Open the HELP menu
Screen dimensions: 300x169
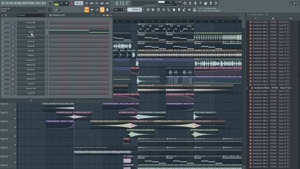44,3
